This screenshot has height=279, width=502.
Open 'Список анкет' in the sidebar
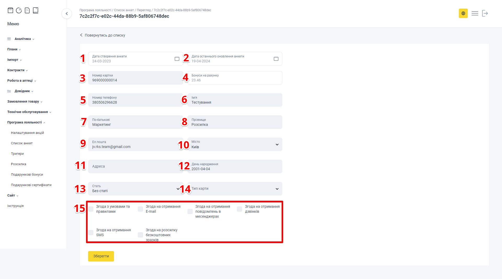point(22,143)
